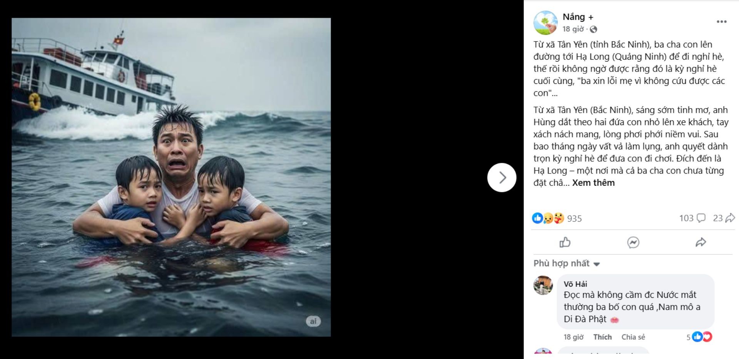Click the public globe privacy icon

tap(594, 29)
